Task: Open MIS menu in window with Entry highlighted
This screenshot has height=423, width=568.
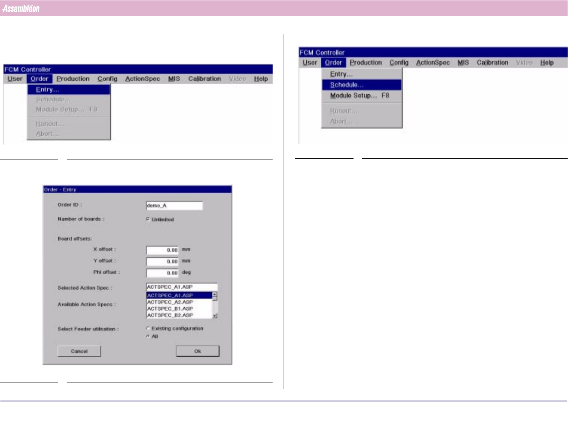Action: pos(174,79)
